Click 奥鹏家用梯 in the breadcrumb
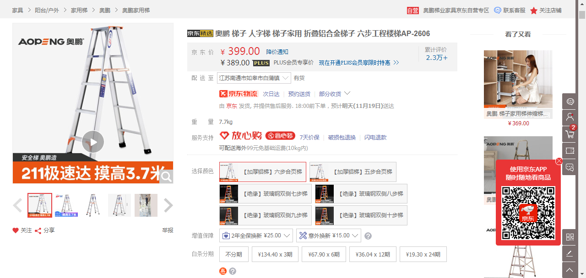 coord(136,10)
